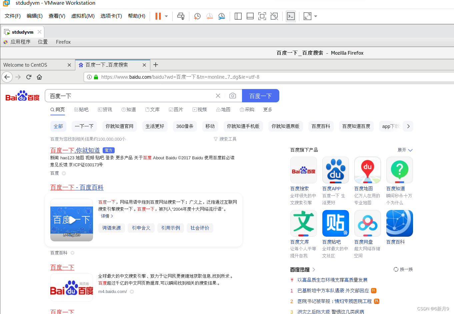Screen dimensions: 454x314
Task: Switch to the 知道 search tab
Action: (x=129, y=110)
